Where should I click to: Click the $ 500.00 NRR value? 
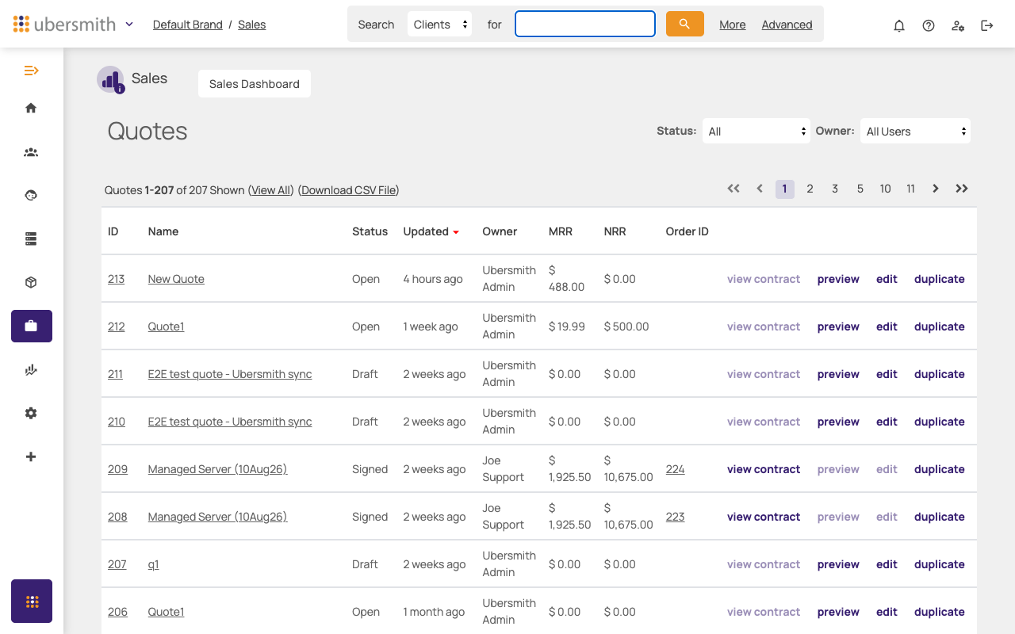point(626,327)
